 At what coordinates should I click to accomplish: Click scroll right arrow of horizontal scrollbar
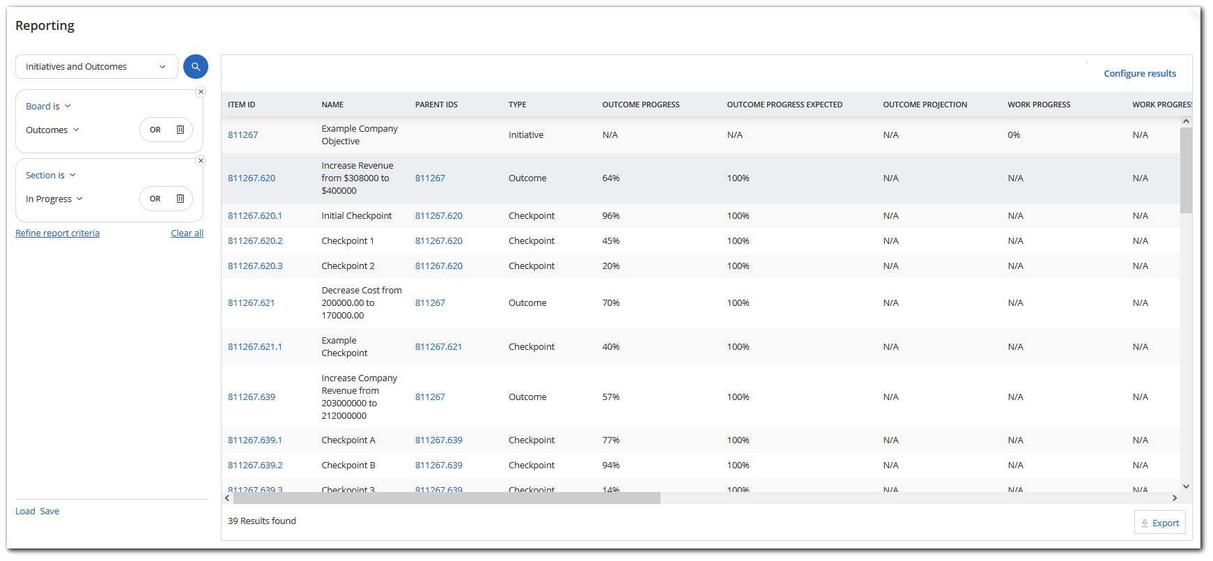(x=1175, y=498)
